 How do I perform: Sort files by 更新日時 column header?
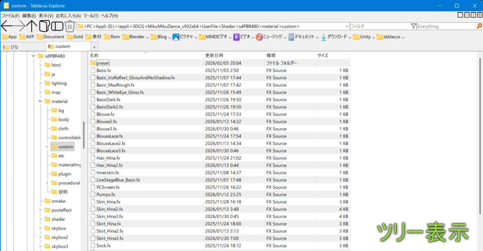215,56
